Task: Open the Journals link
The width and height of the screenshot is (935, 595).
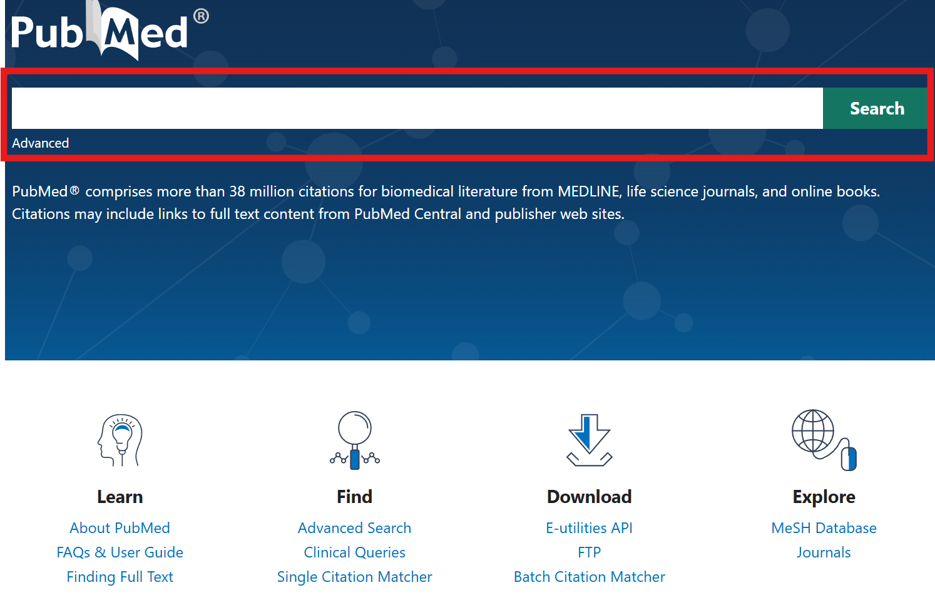Action: pos(824,552)
